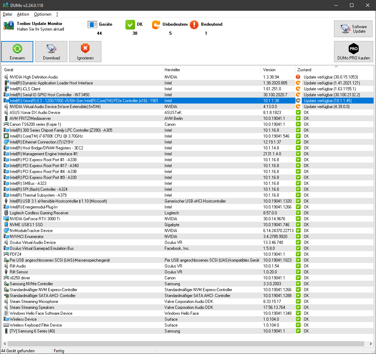Sort by Version column header

[x=278, y=69]
